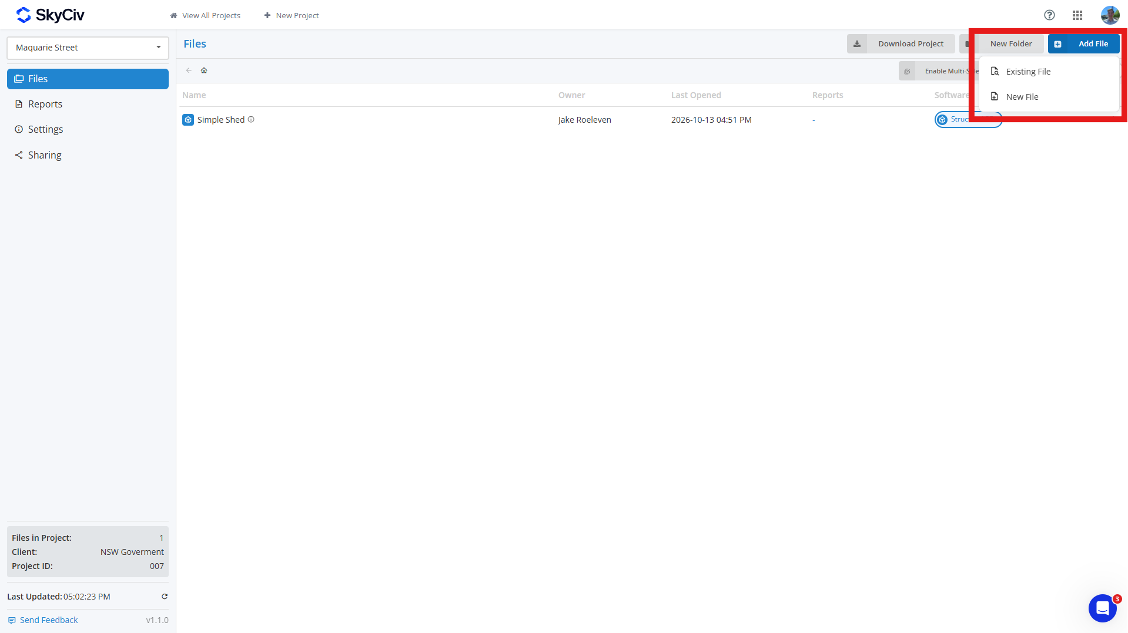Open View All Projects
This screenshot has width=1128, height=633.
tap(205, 15)
